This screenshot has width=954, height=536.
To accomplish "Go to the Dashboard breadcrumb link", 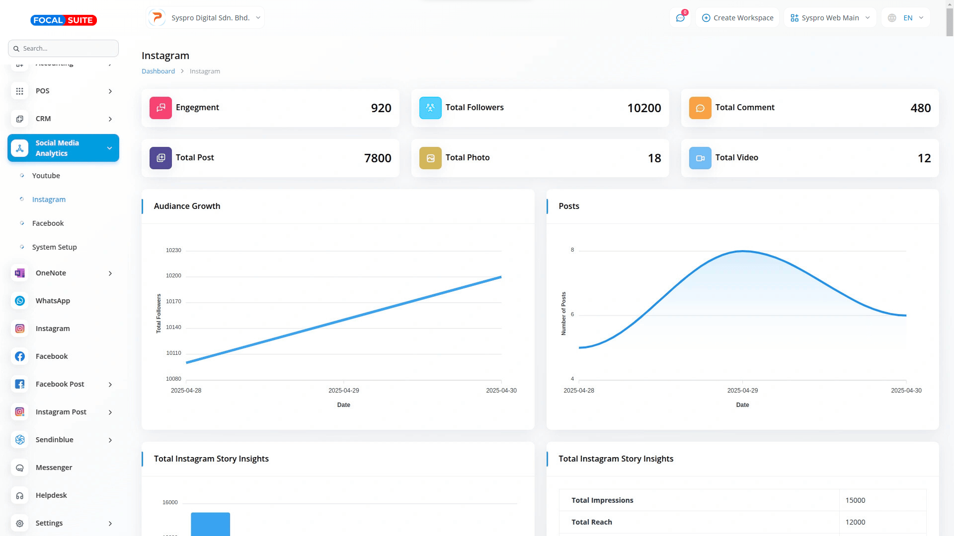I will click(x=158, y=71).
